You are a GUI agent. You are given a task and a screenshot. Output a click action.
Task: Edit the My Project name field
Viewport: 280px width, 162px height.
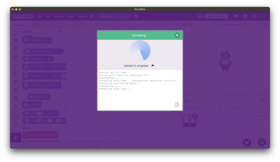pos(115,16)
